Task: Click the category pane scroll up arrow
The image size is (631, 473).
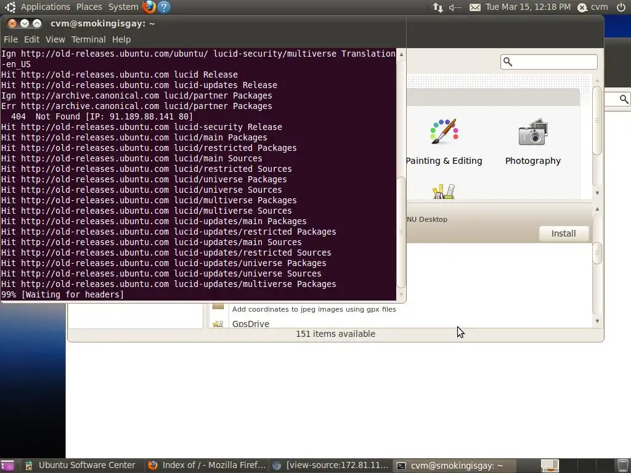Action: pyautogui.click(x=597, y=81)
